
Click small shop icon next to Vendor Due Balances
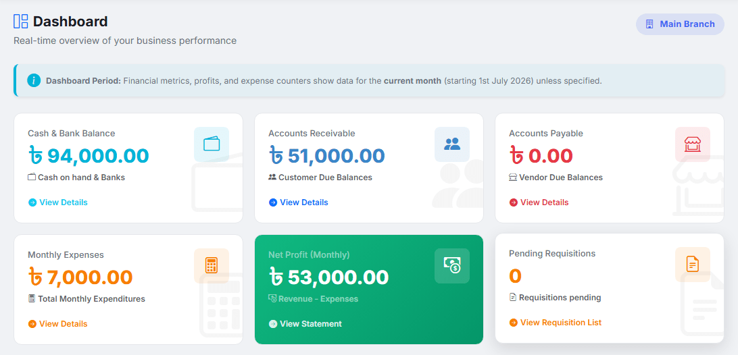[x=513, y=177]
